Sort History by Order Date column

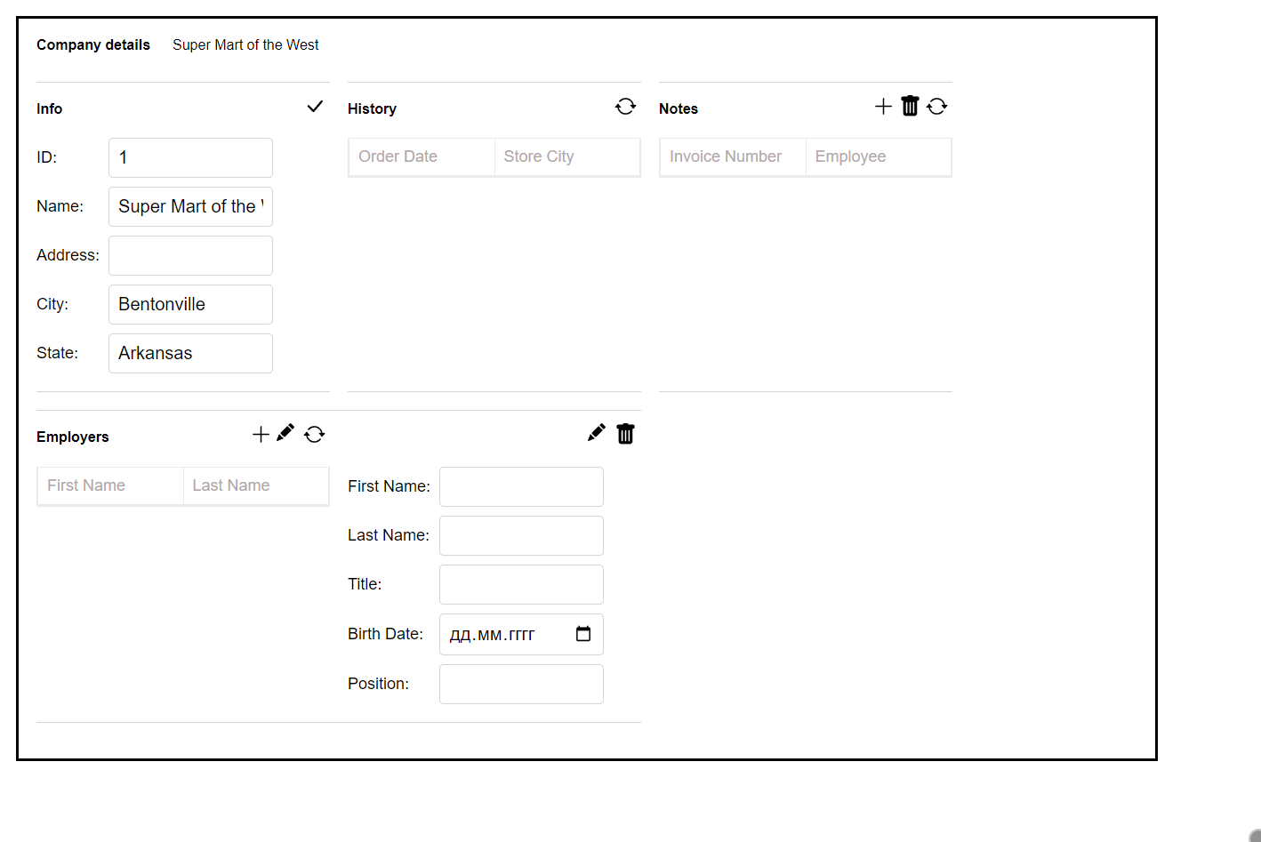pyautogui.click(x=422, y=156)
